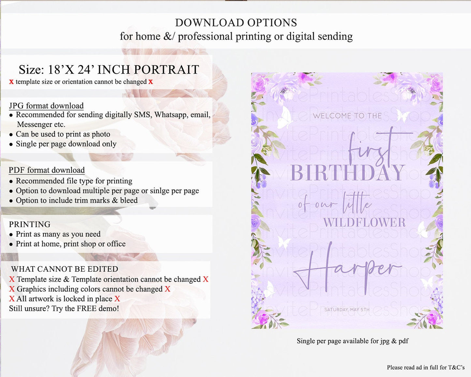Viewport: 471px width, 377px height.
Task: Click 'SATURDAY, MAY 5TH' date on poster
Action: [x=347, y=309]
